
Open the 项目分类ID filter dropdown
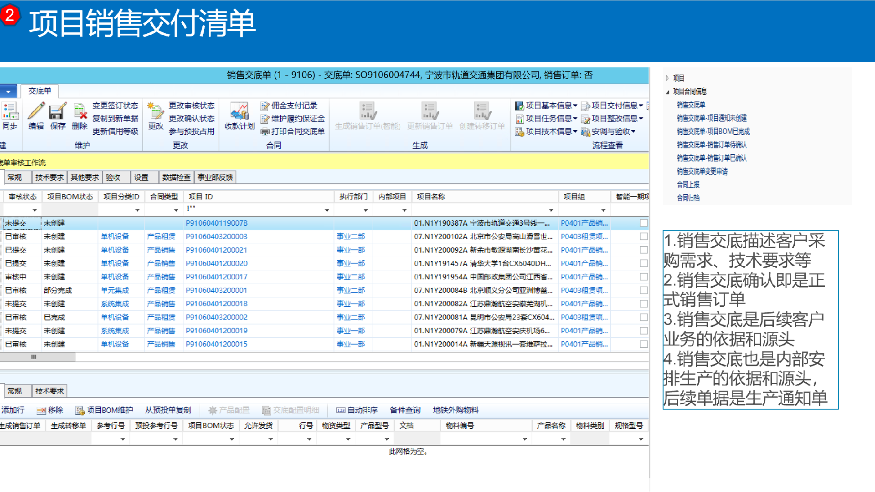(x=137, y=210)
